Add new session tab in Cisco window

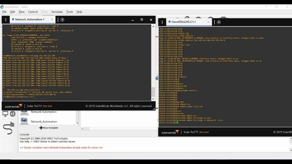click(x=219, y=22)
